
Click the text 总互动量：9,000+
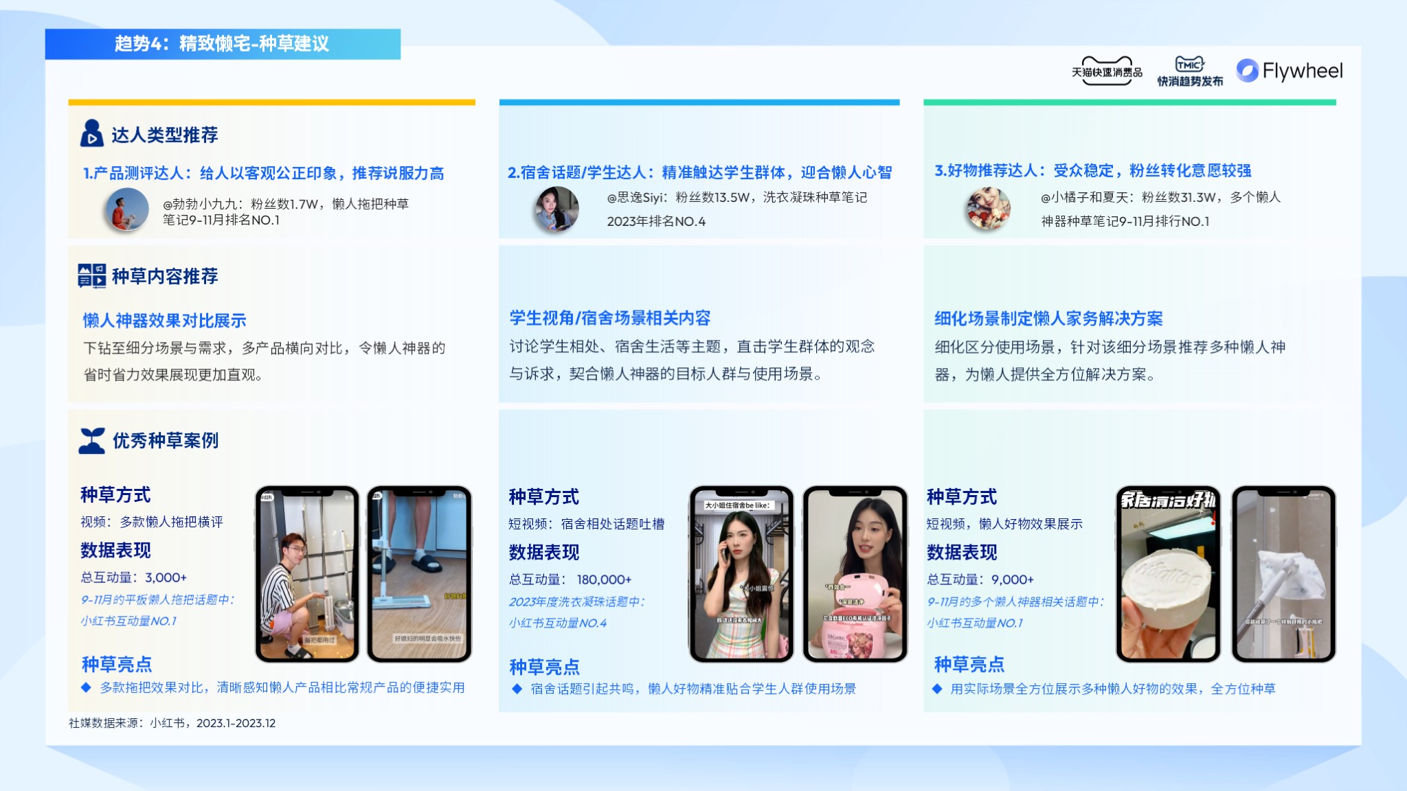point(980,580)
